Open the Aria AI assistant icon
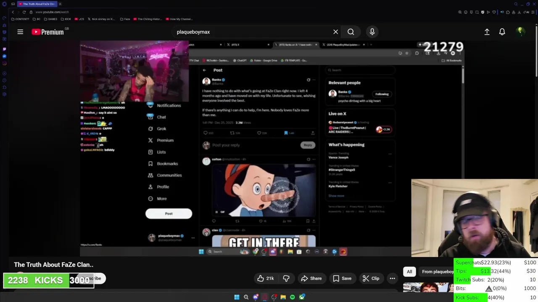 pos(526,12)
